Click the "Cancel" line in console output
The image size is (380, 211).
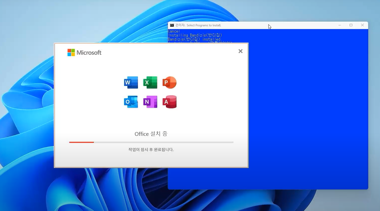174,31
